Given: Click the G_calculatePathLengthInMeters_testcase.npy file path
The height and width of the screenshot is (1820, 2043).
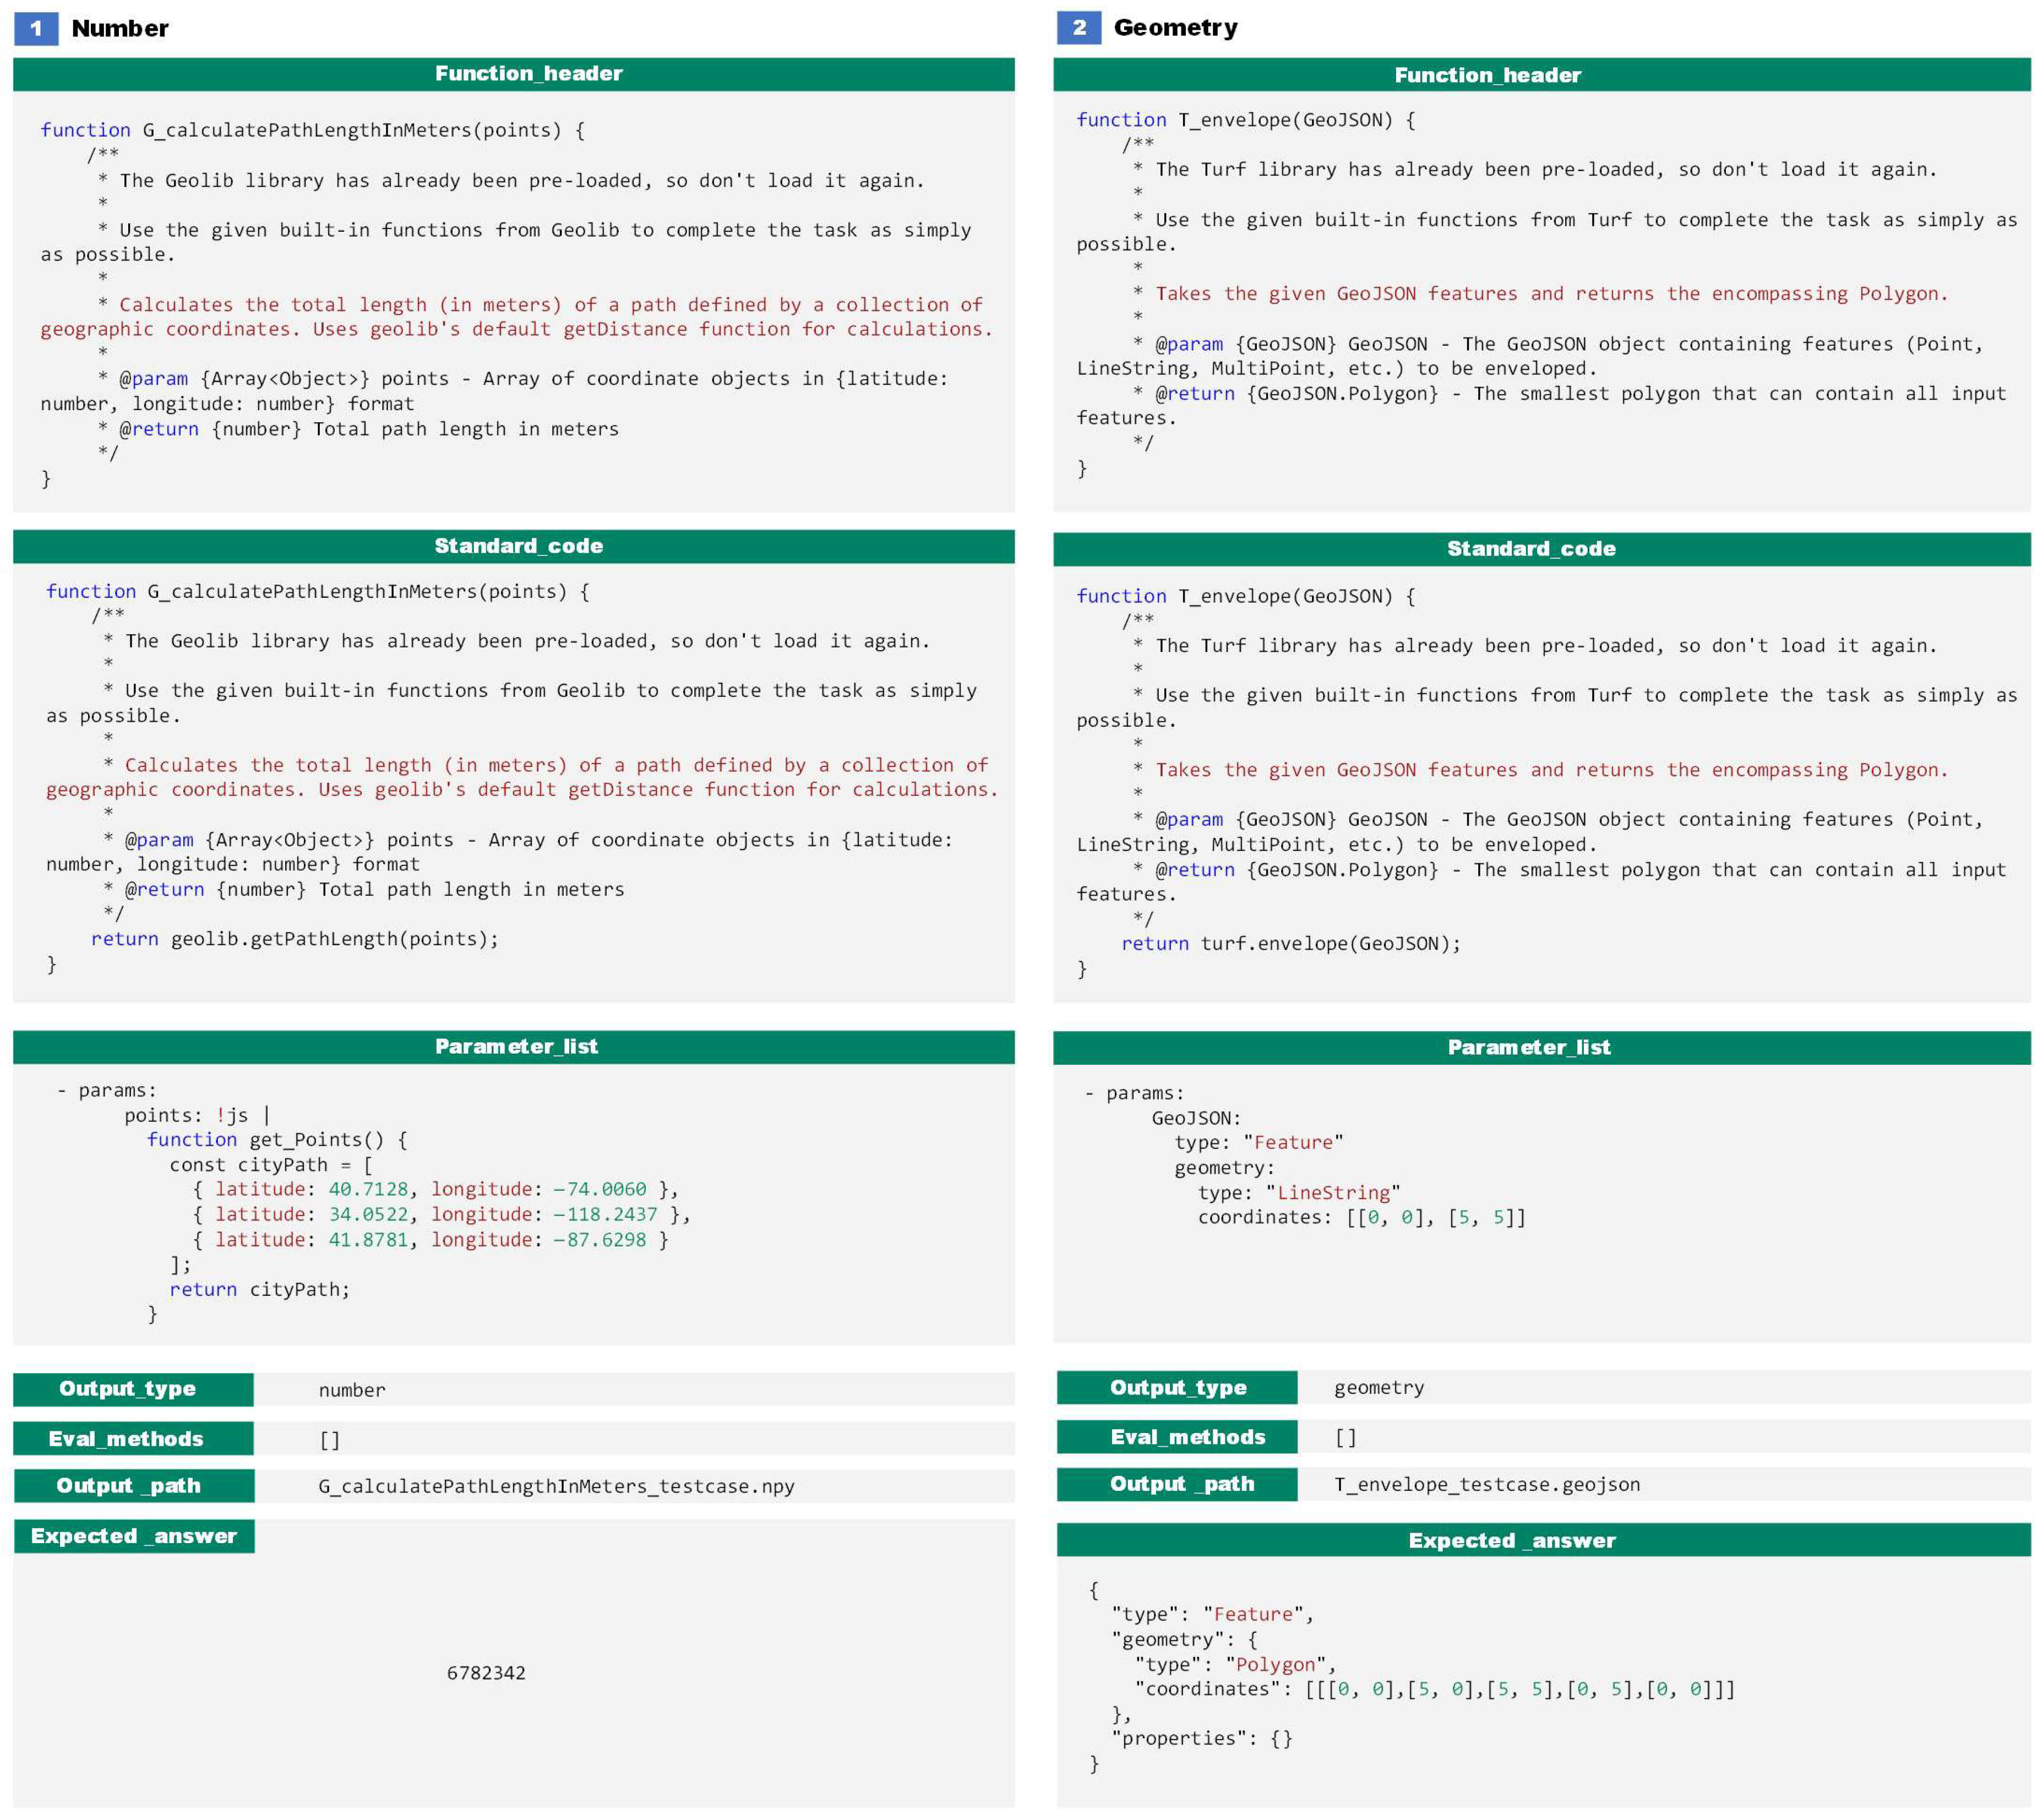Looking at the screenshot, I should coord(556,1486).
